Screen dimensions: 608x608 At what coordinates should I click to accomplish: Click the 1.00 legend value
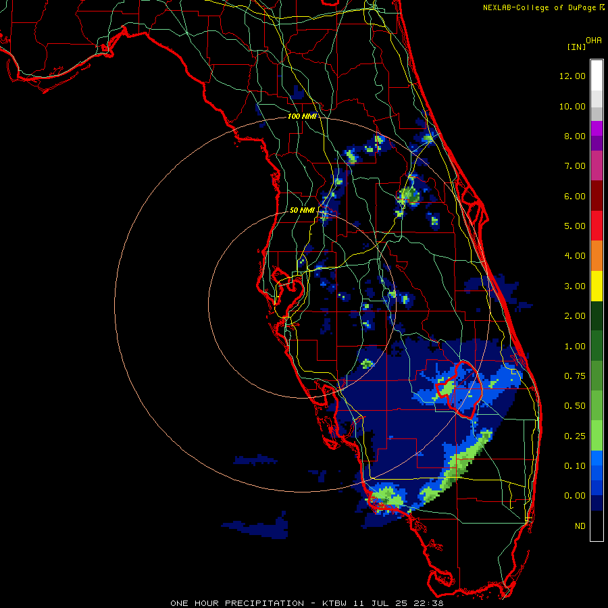tap(575, 347)
